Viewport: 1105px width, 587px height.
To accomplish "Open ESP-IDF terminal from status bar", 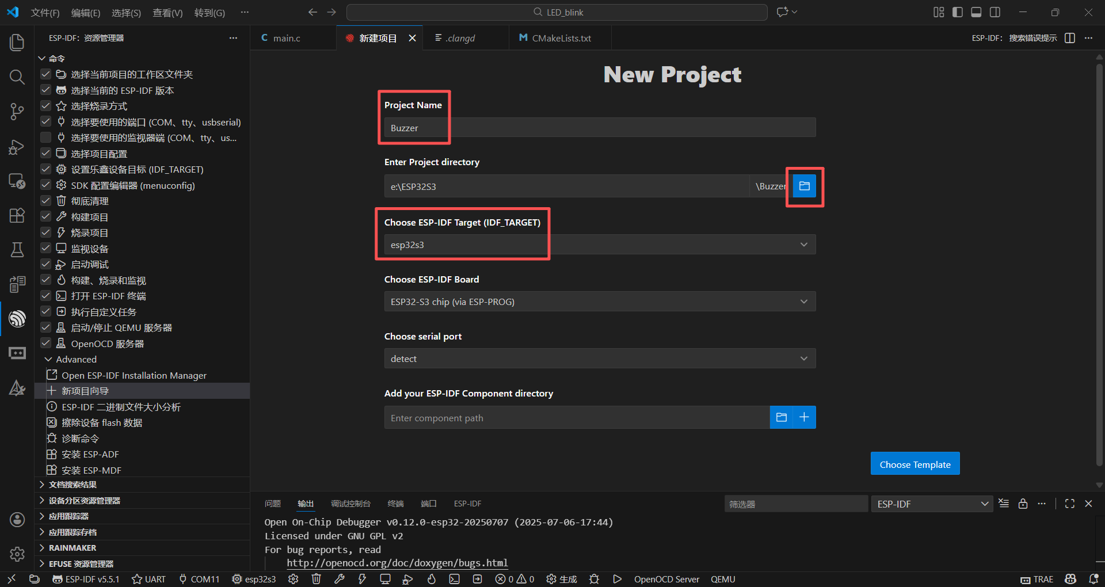I will [x=454, y=579].
